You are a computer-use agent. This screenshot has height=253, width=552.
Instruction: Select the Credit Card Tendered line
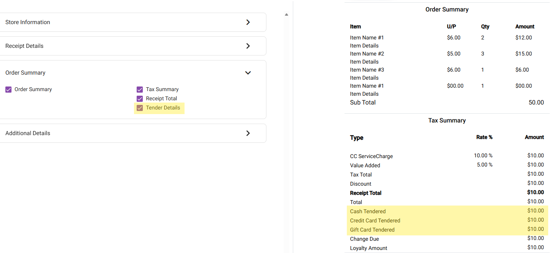[375, 220]
